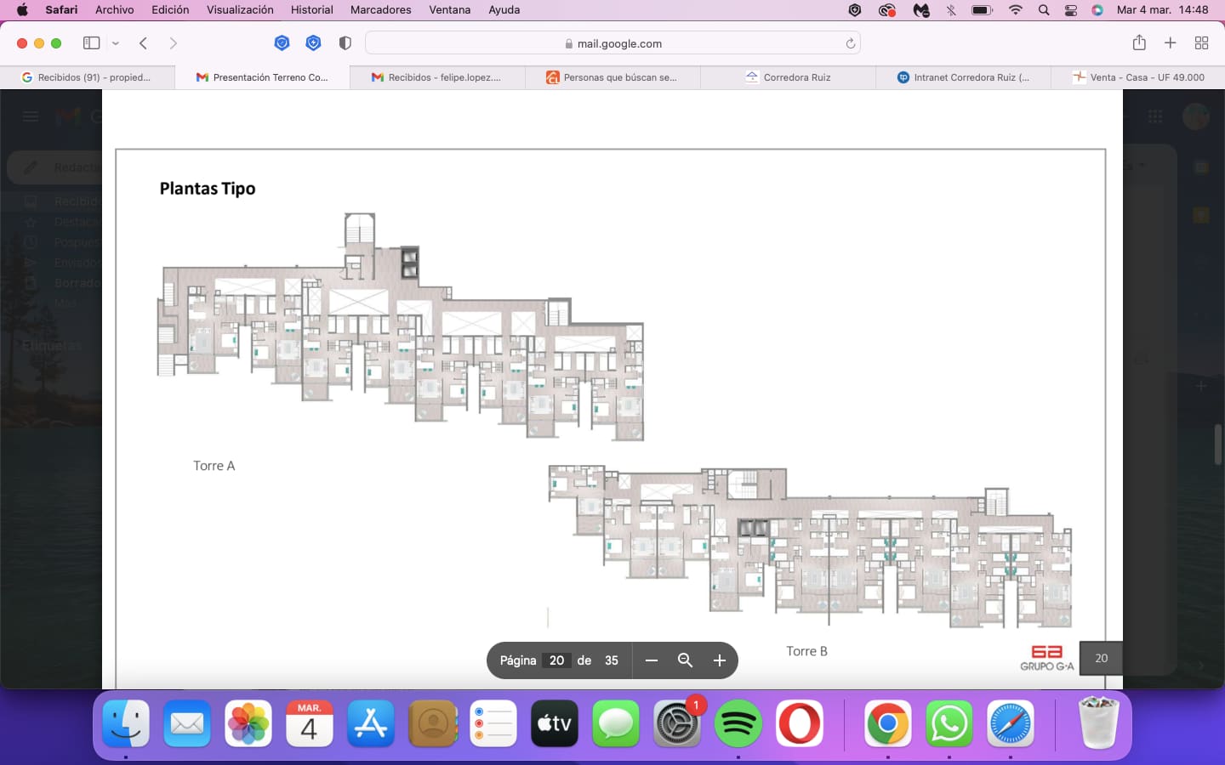Switch to the "Presentación Terreno" tab

pos(262,77)
